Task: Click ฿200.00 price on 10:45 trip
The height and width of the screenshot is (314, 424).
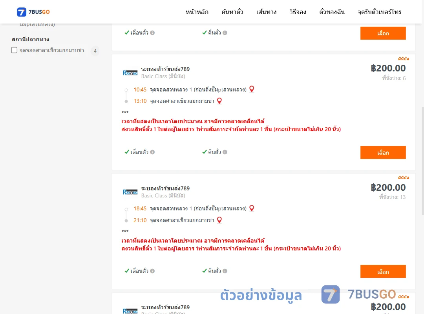Action: (x=388, y=68)
